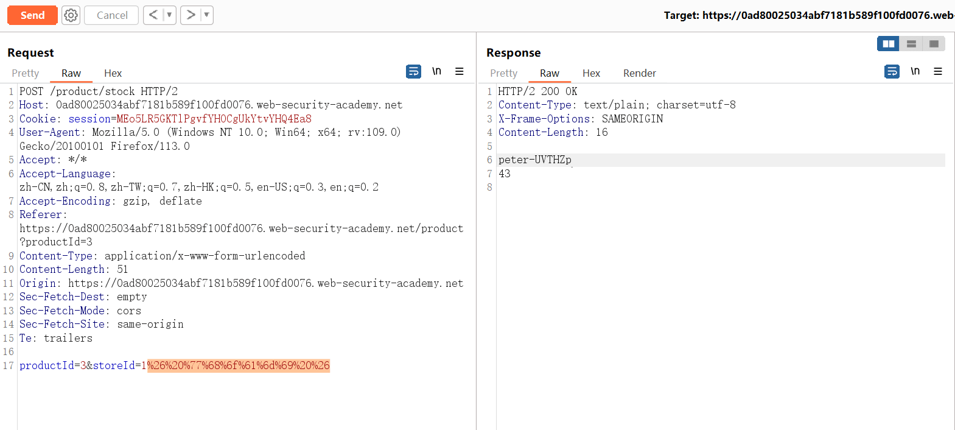Open Response panel hamburger menu
The width and height of the screenshot is (955, 430).
[938, 71]
